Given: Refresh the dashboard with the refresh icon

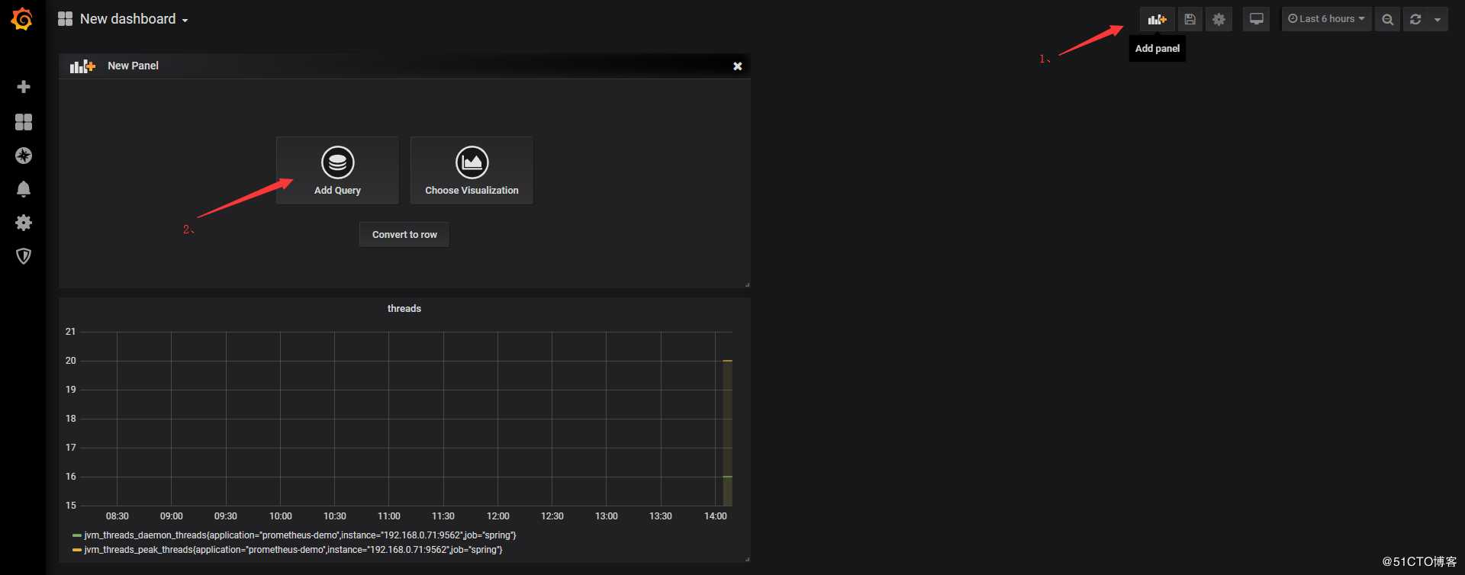Looking at the screenshot, I should click(x=1415, y=19).
